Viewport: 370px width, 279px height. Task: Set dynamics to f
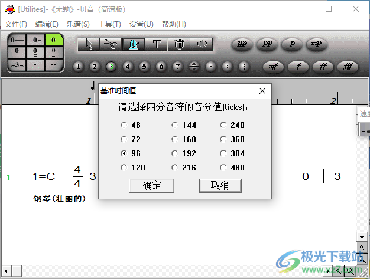pos(298,67)
